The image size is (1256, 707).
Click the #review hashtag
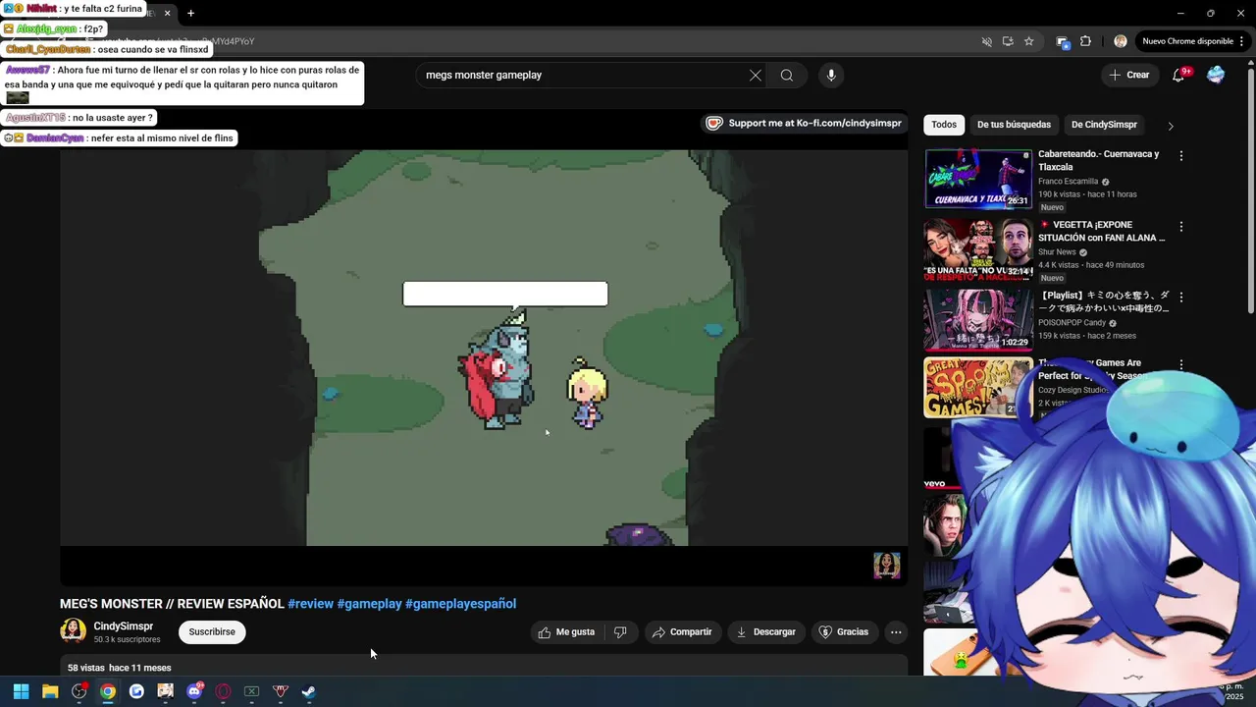[310, 604]
